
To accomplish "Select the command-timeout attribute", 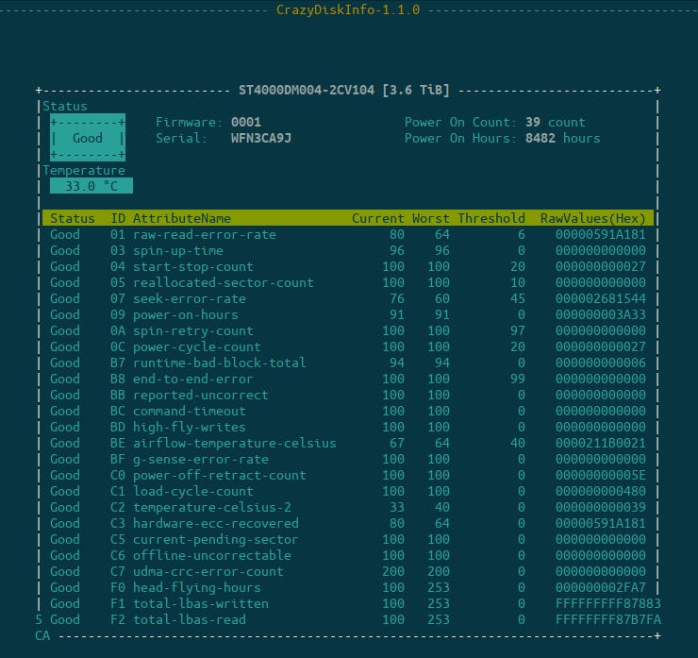I will pyautogui.click(x=190, y=411).
